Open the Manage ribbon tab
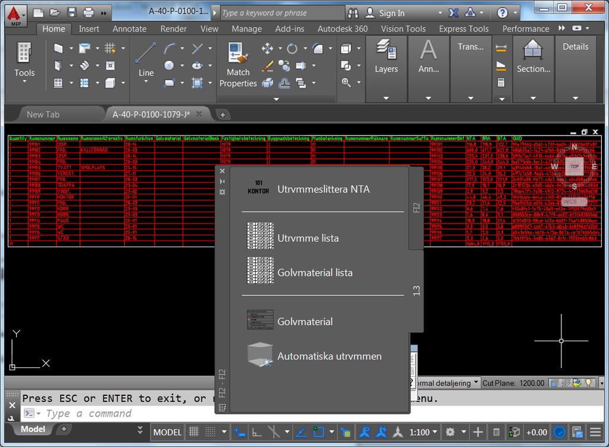This screenshot has width=609, height=447. [x=247, y=29]
